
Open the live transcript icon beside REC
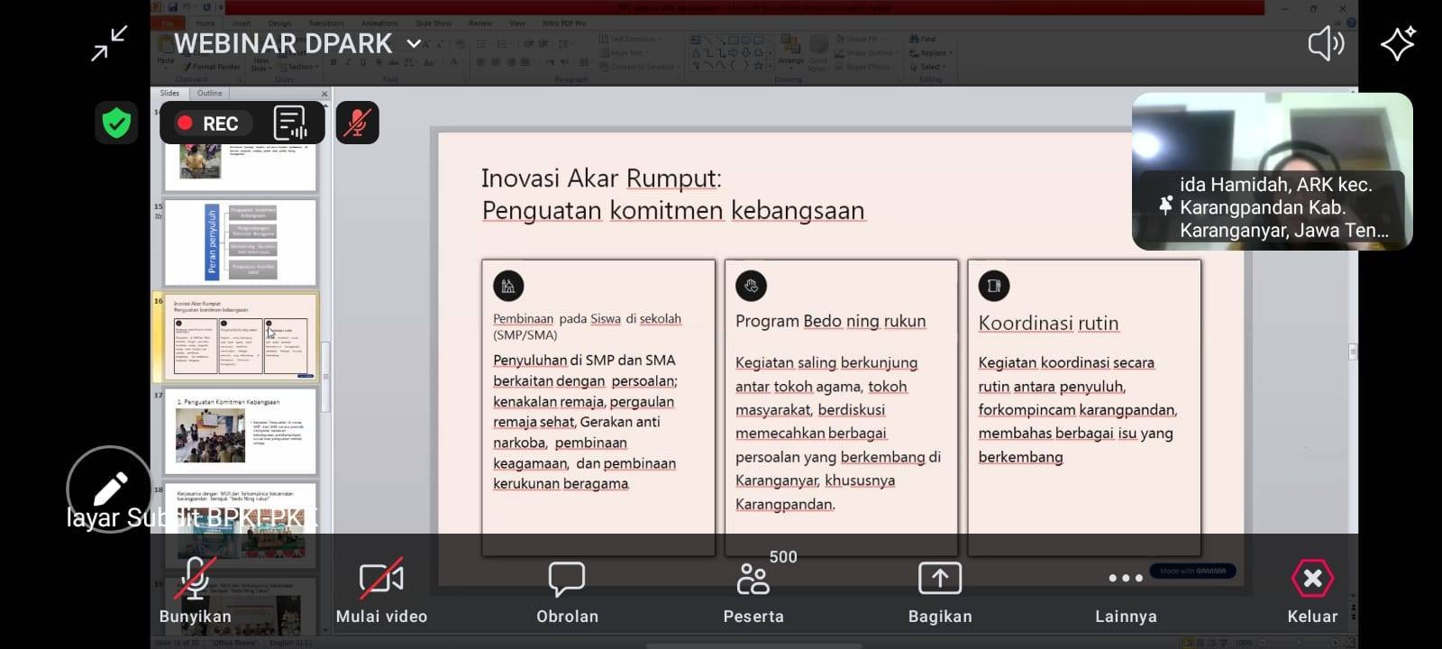tap(290, 123)
